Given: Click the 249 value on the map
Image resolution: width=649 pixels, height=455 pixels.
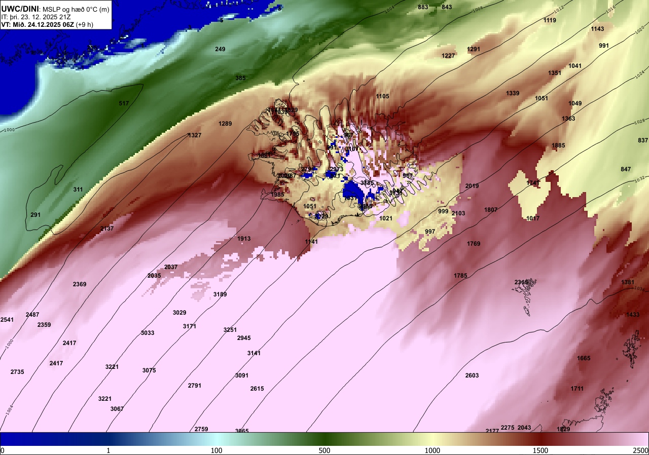Looking at the screenshot, I should pos(220,49).
